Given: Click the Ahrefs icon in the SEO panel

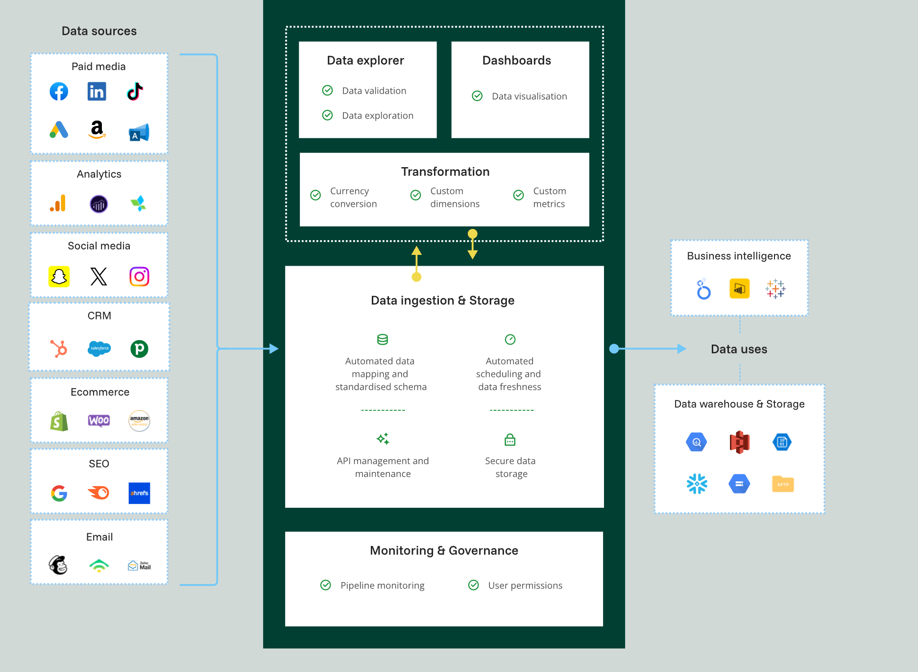Looking at the screenshot, I should point(139,493).
